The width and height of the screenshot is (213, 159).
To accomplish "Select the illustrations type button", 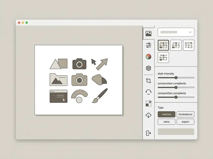I will click(x=185, y=114).
